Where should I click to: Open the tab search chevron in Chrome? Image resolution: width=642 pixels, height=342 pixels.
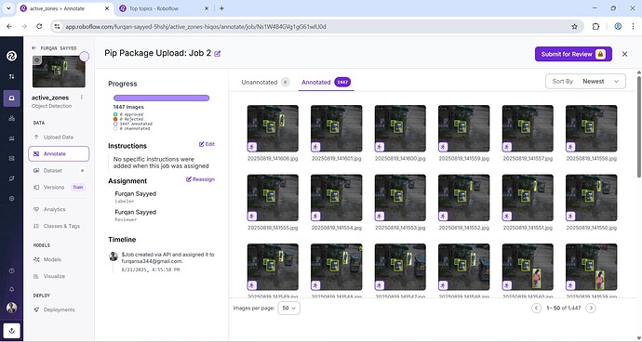pos(8,8)
